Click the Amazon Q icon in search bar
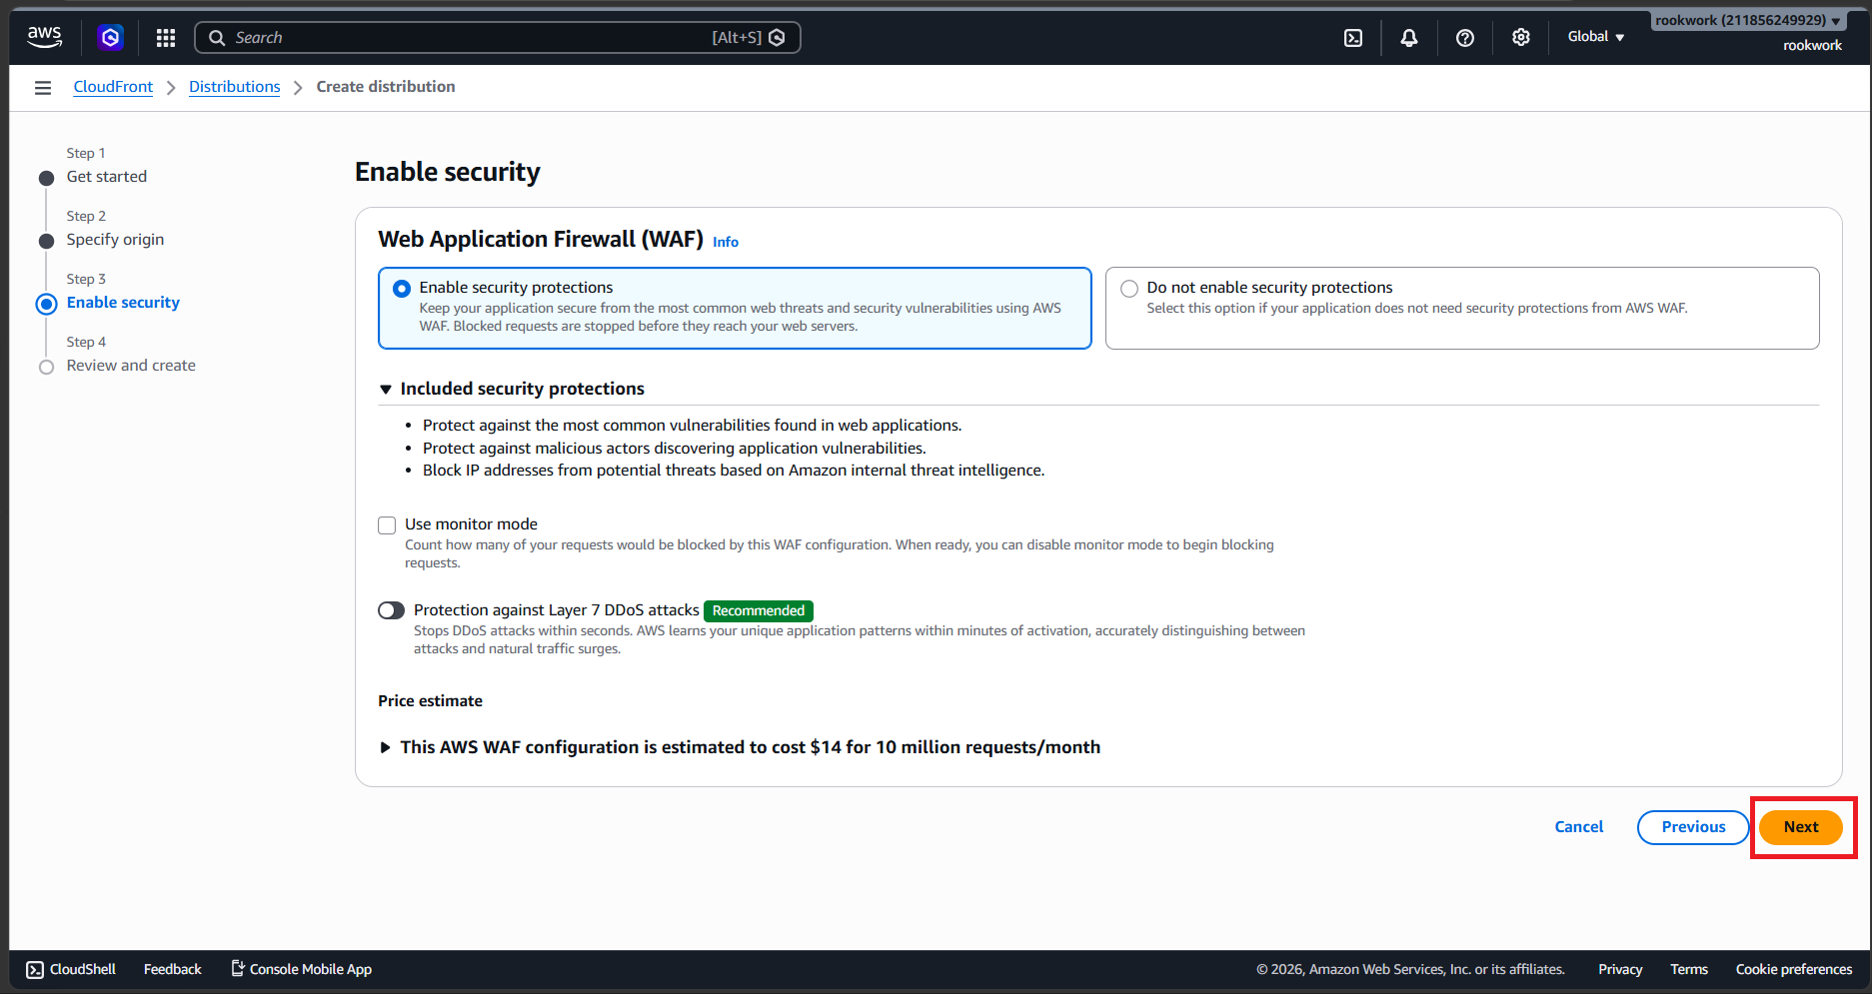Viewport: 1872px width, 994px height. [777, 38]
